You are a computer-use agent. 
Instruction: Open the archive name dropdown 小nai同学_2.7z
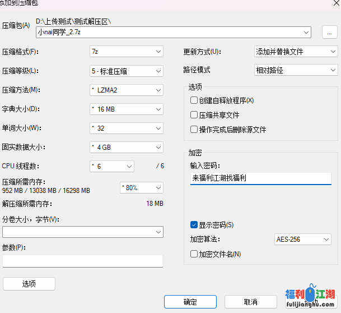(x=305, y=33)
